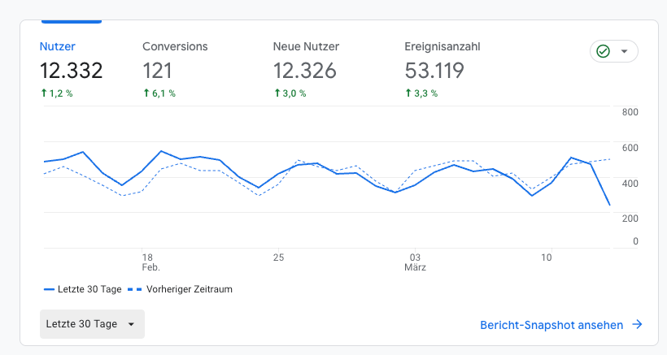Click the arrow icon next to Bericht-Snapshot ansehen
667x355 pixels.
pyautogui.click(x=637, y=325)
